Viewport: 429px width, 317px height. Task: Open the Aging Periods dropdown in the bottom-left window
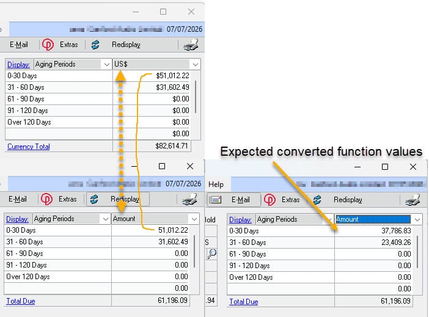coord(106,219)
